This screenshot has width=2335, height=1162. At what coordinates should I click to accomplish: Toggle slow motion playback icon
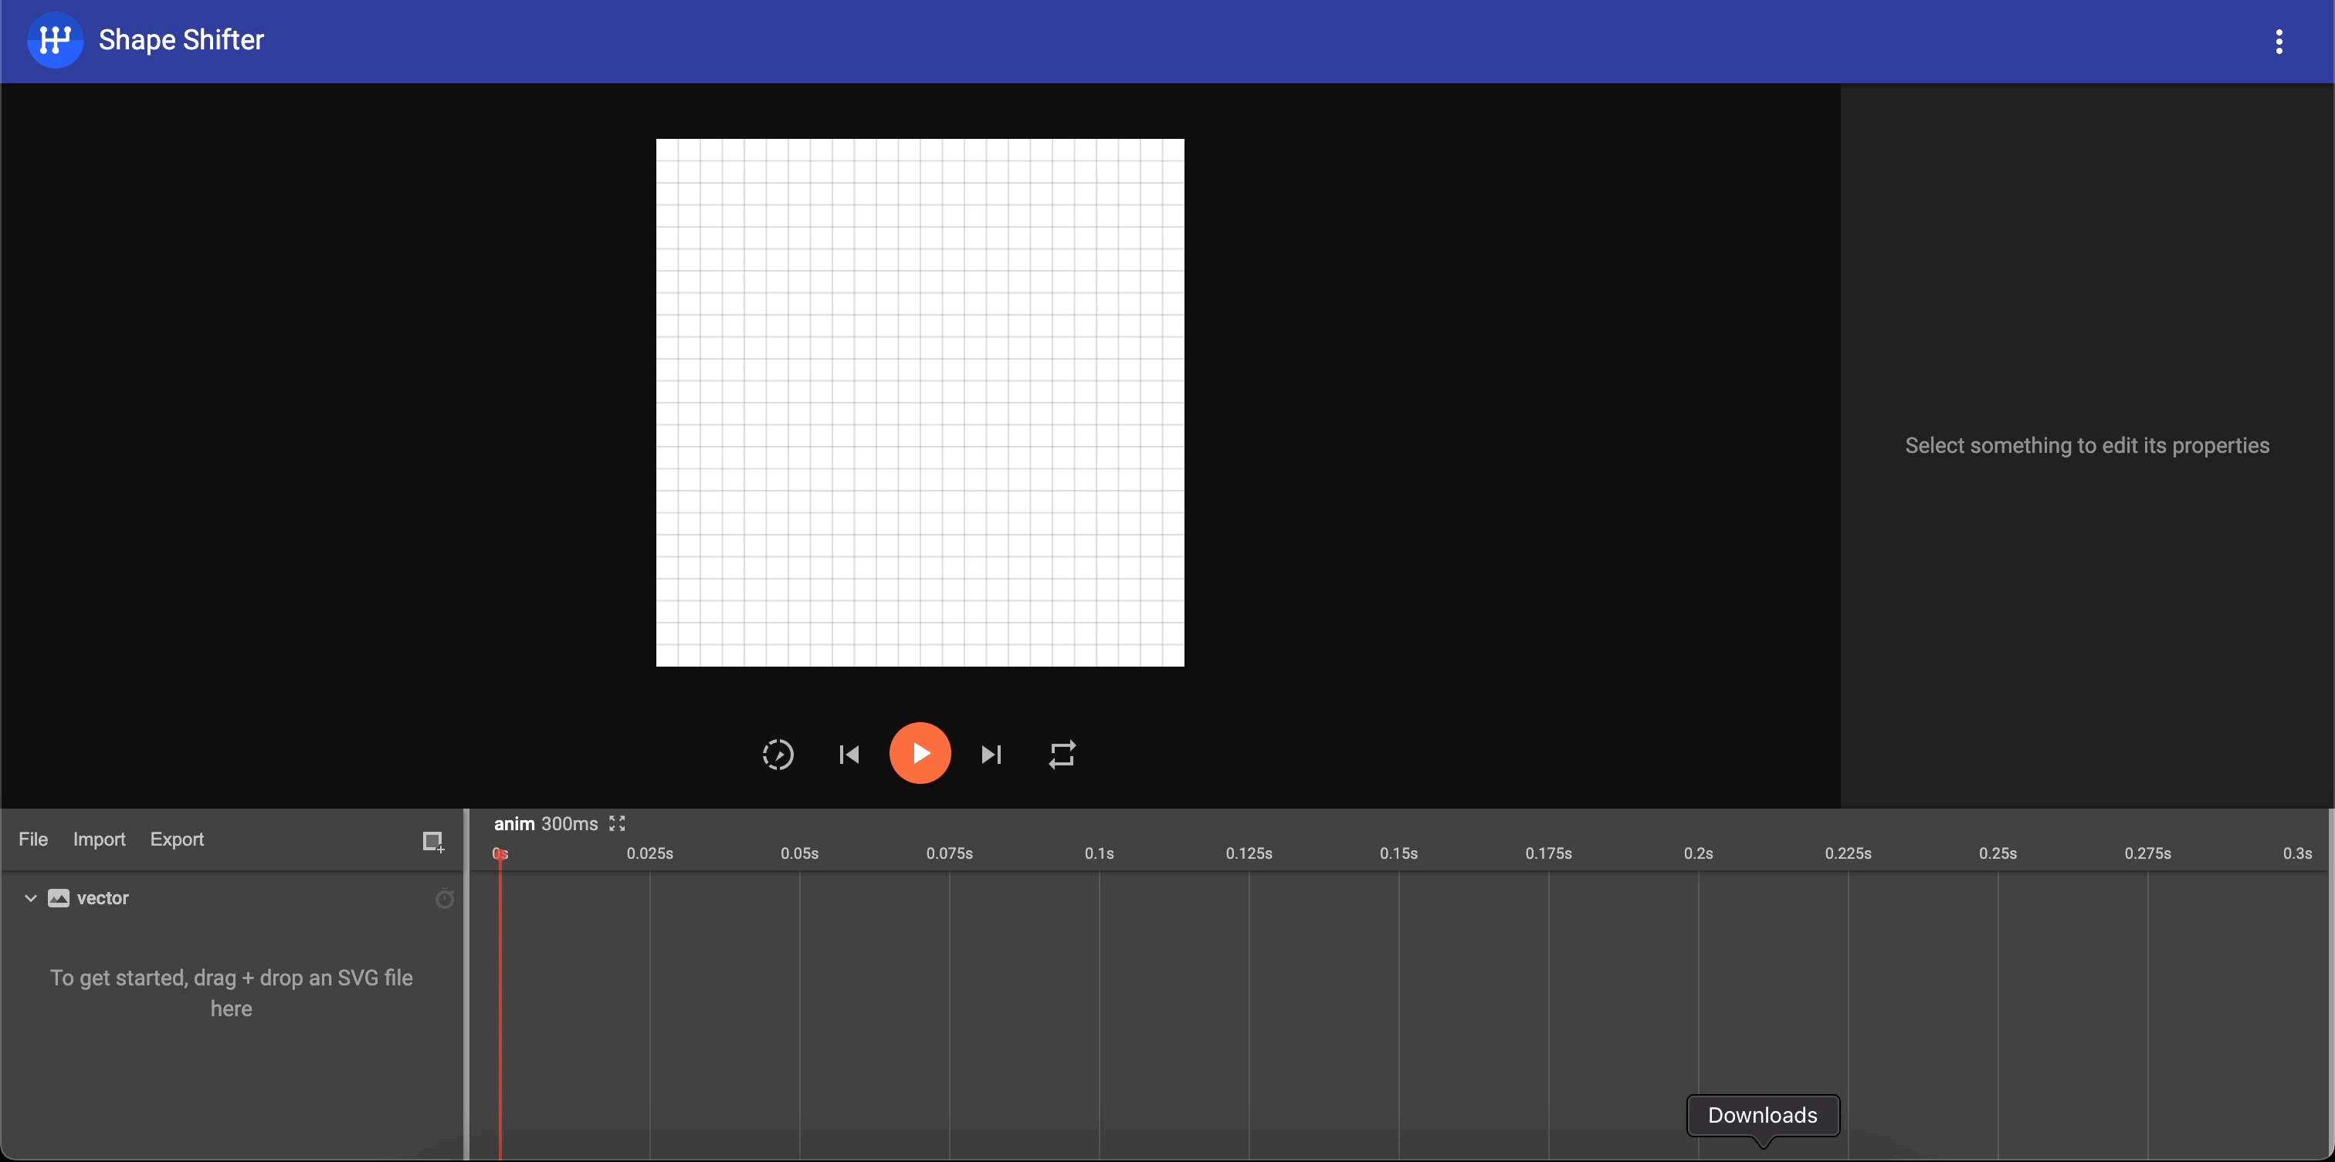point(778,754)
